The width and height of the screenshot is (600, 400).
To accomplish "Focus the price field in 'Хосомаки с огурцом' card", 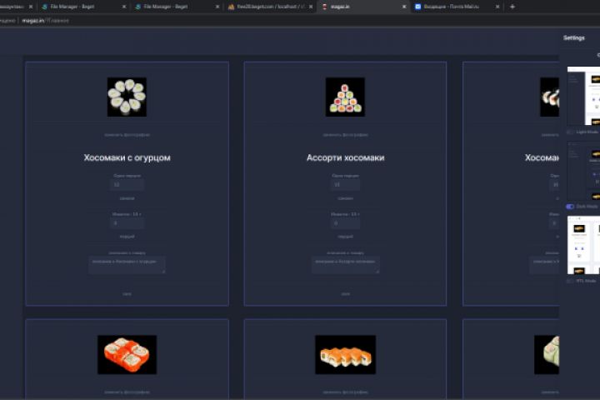I will click(x=127, y=185).
